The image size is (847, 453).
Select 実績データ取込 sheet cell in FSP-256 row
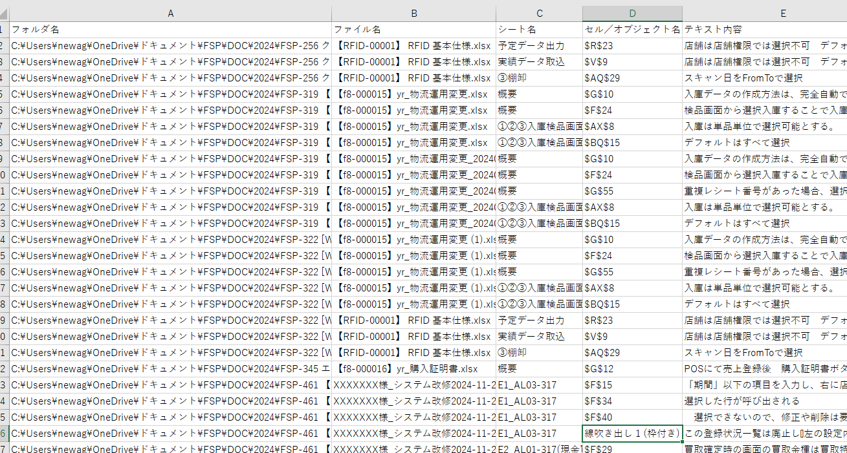point(540,62)
